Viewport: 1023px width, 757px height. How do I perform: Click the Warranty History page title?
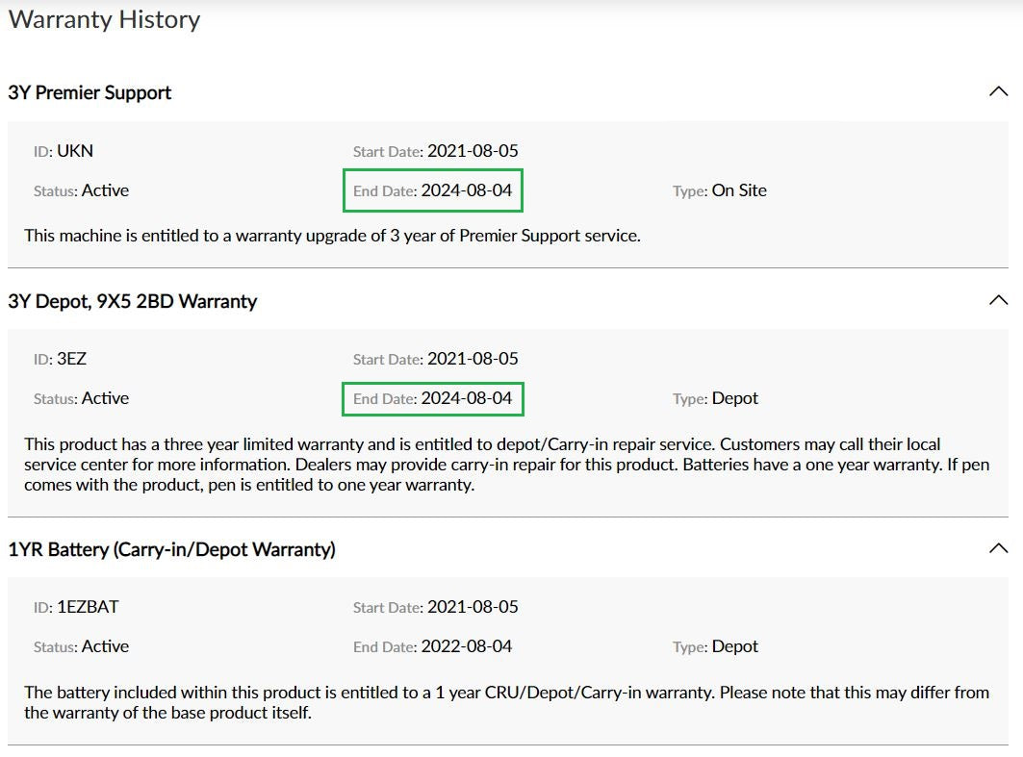click(x=104, y=19)
